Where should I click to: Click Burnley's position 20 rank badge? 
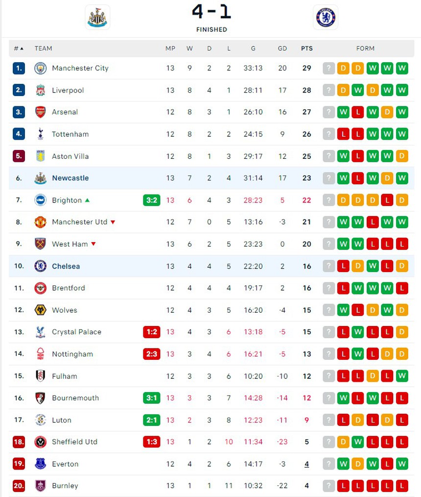(19, 486)
